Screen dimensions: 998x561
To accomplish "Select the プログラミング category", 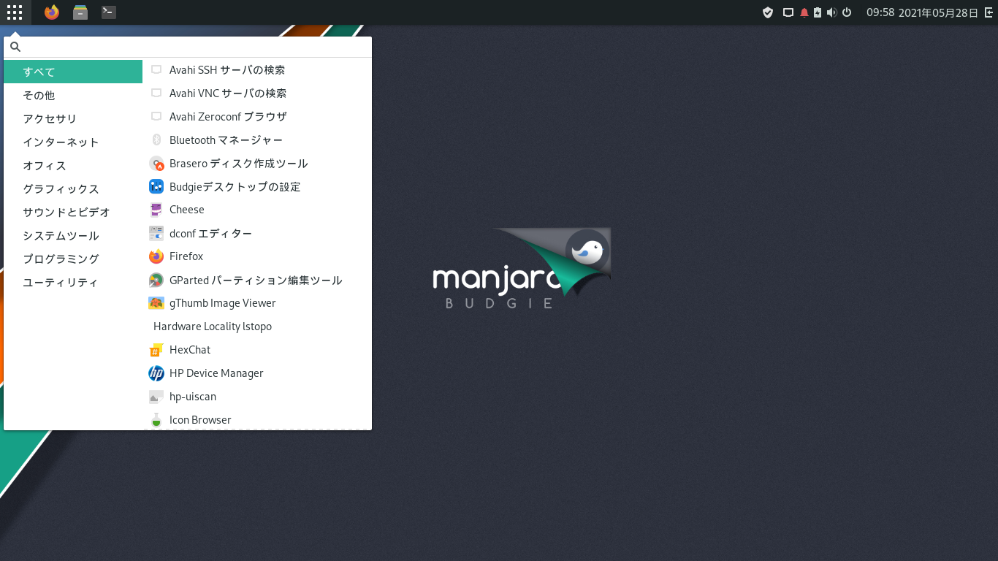I will [x=73, y=259].
